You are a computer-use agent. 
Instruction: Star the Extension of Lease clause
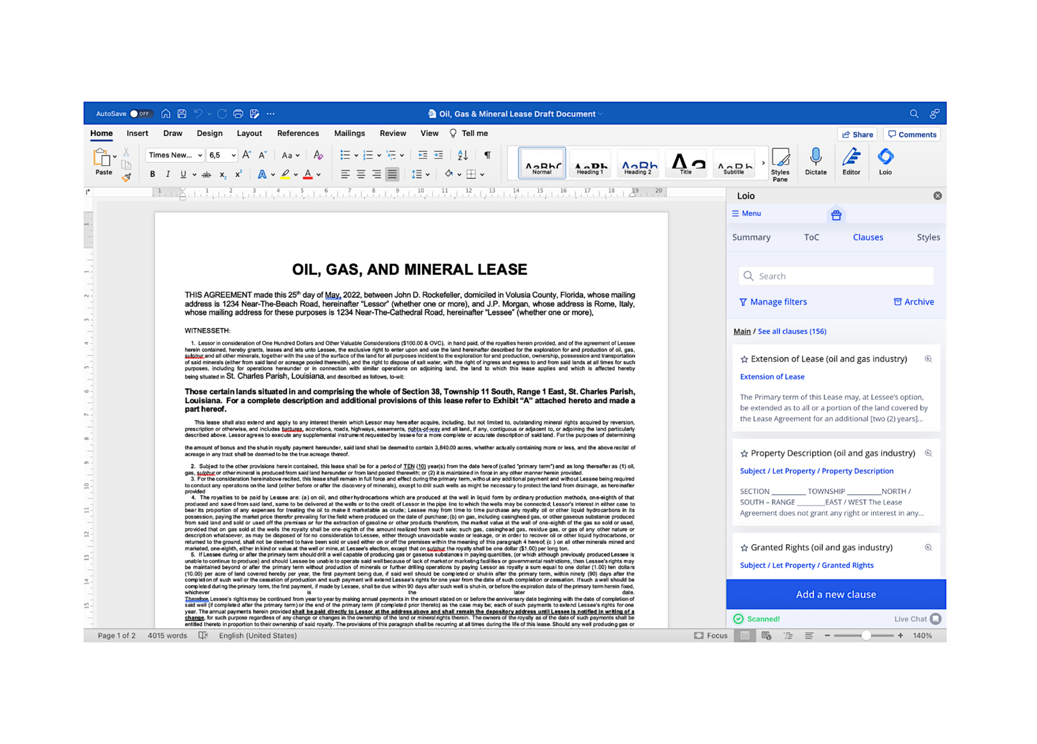[744, 359]
